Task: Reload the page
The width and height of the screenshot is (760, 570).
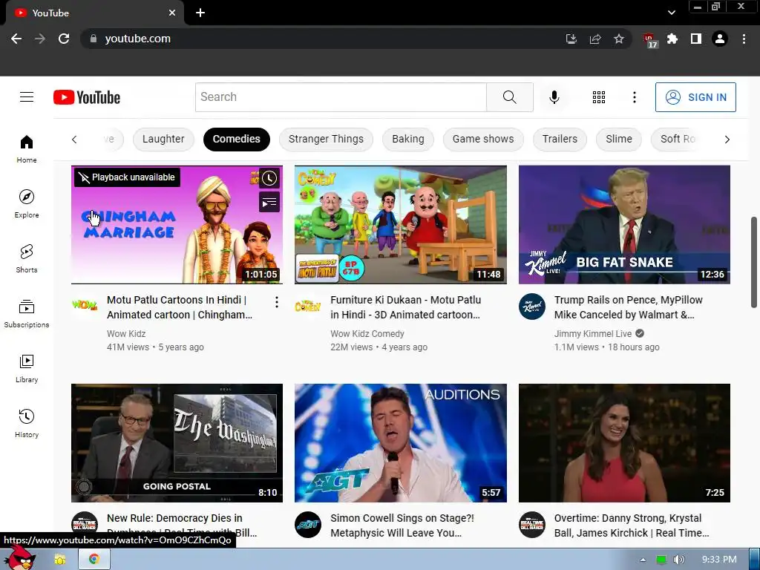Action: (64, 39)
